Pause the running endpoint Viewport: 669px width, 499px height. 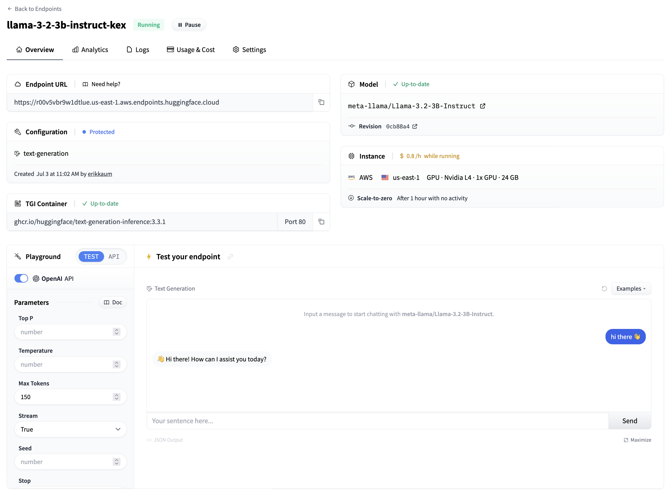point(189,25)
